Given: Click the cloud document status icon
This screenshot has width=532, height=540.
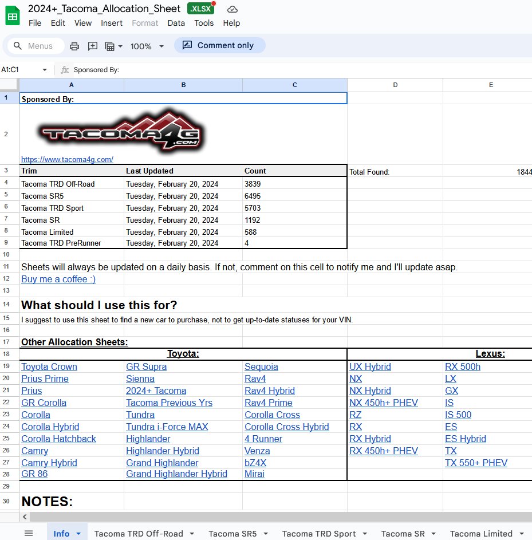Looking at the screenshot, I should [232, 9].
